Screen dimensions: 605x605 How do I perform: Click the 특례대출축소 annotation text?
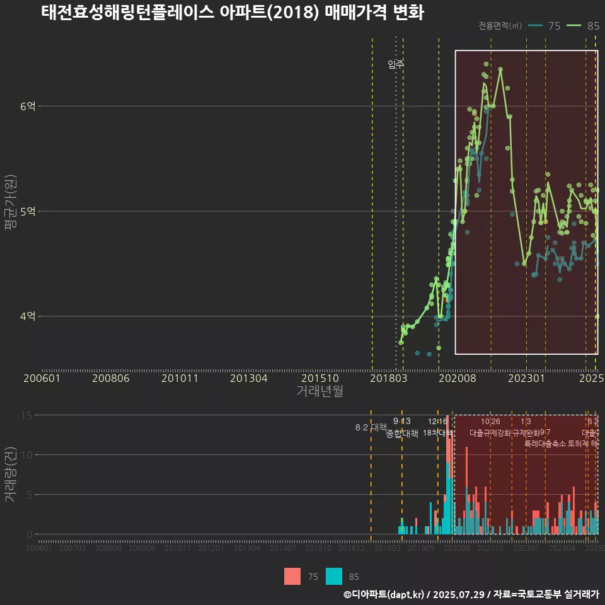coord(545,444)
